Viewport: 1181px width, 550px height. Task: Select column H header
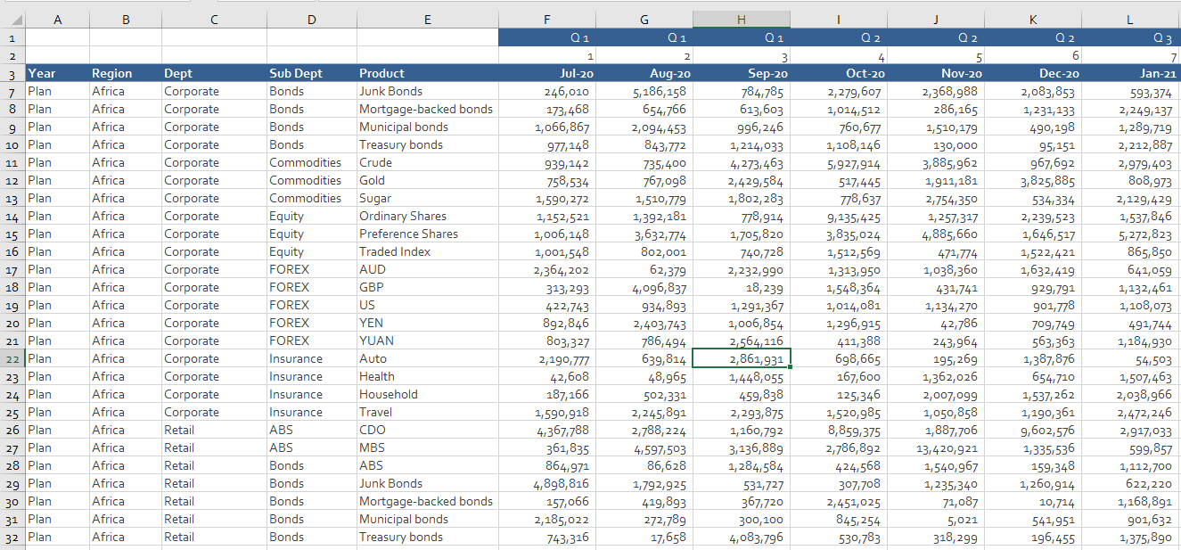[x=741, y=20]
